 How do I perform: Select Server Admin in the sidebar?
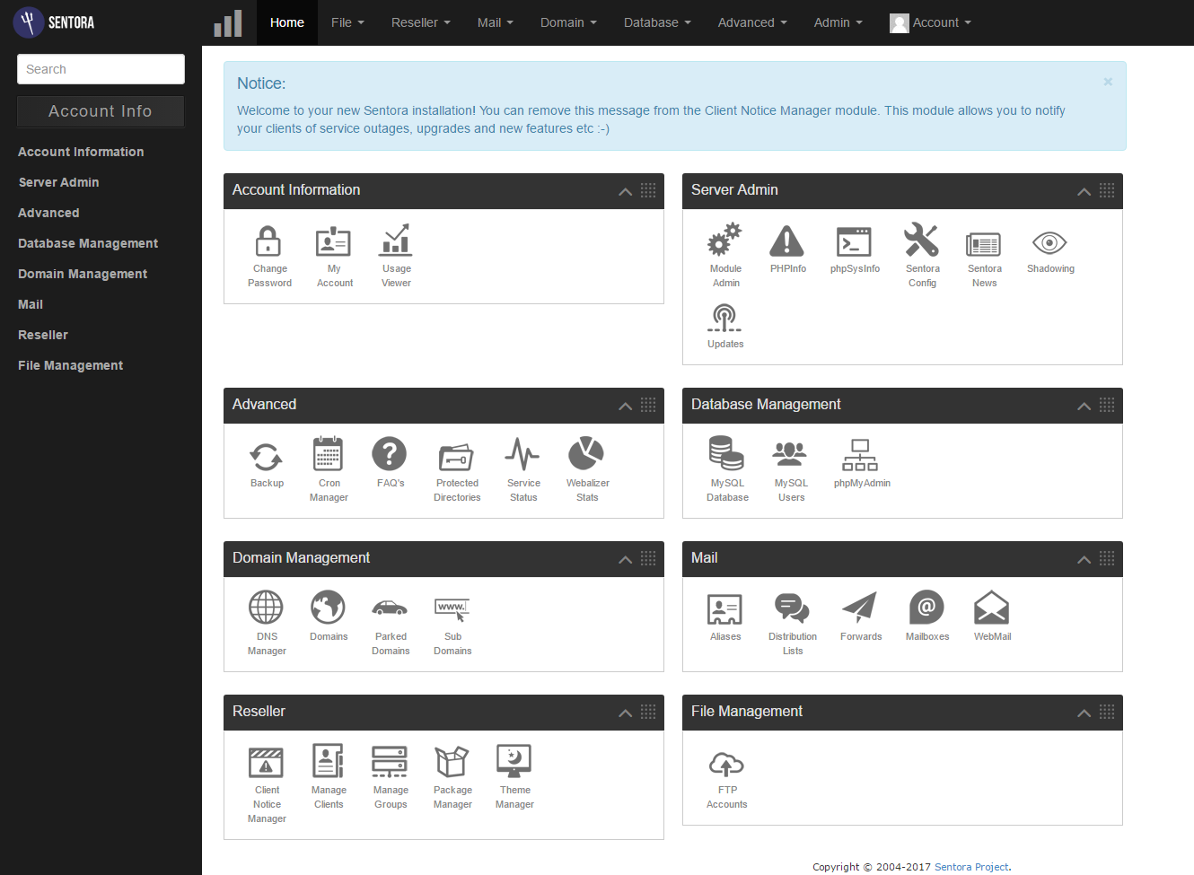[x=59, y=182]
